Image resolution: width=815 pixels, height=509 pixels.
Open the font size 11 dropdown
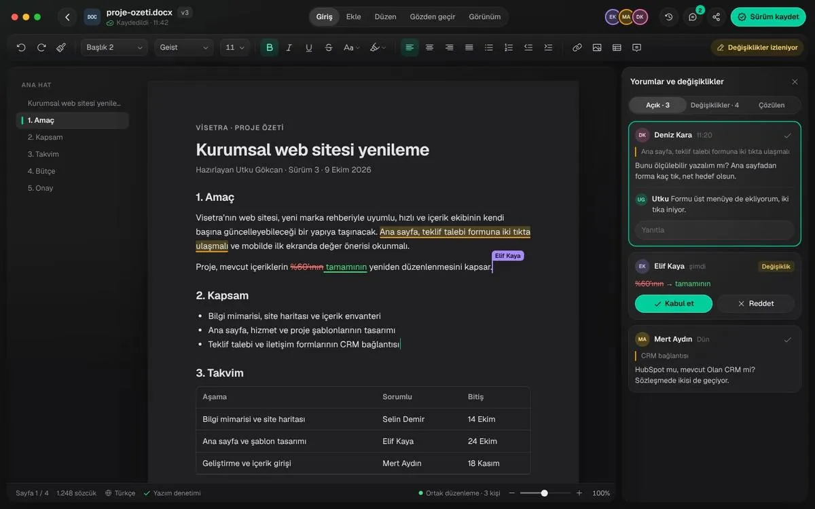coord(235,48)
